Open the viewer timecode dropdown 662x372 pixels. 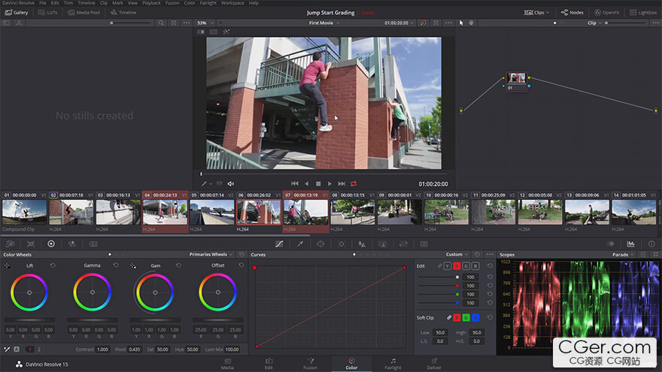coord(399,23)
